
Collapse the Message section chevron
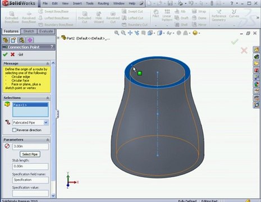48,63
